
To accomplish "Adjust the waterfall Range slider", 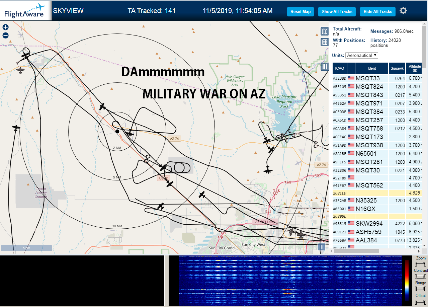I will [420, 289].
